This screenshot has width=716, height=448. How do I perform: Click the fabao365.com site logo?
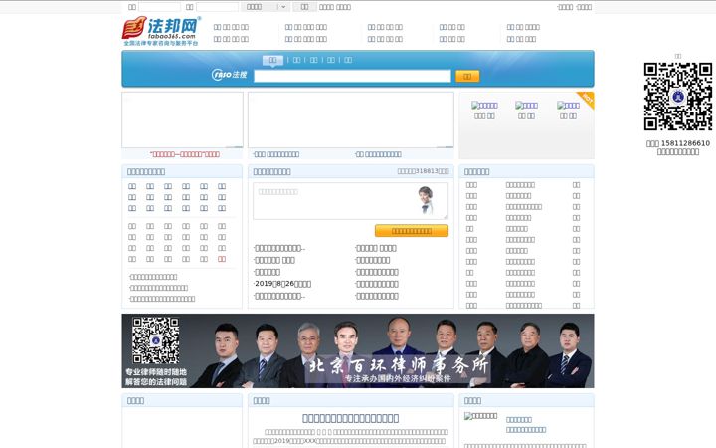(161, 31)
